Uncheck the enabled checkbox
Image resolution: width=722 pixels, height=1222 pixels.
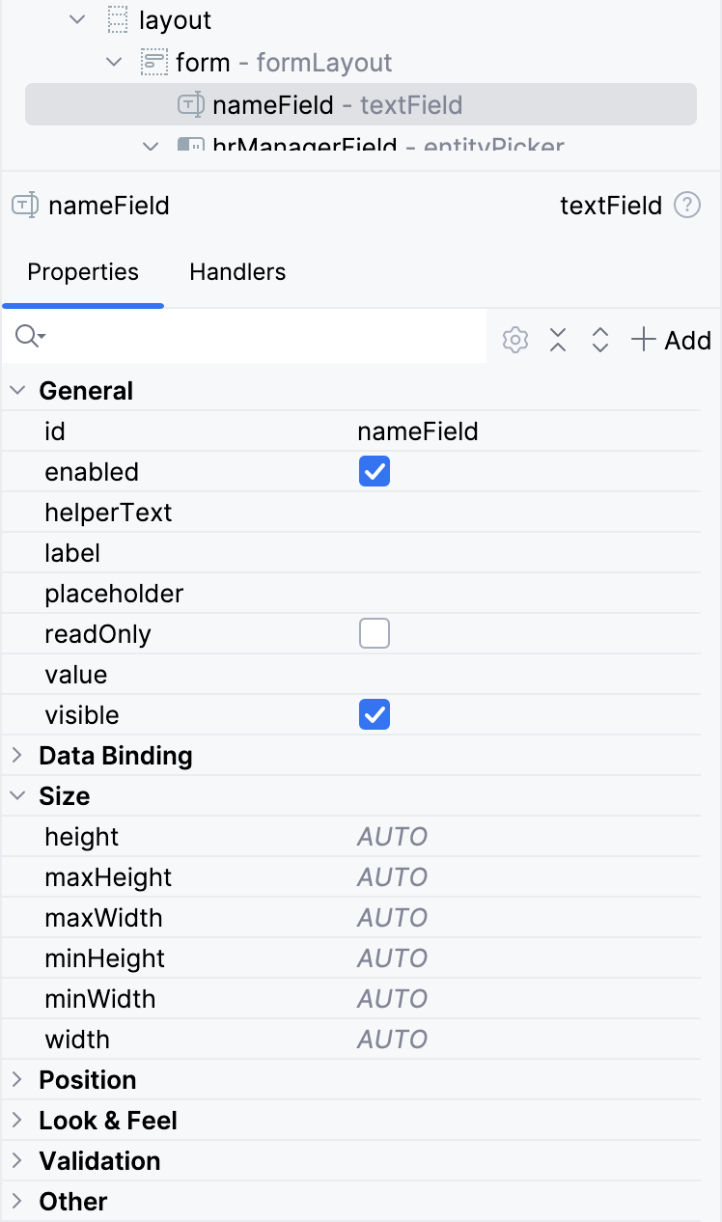pos(375,472)
